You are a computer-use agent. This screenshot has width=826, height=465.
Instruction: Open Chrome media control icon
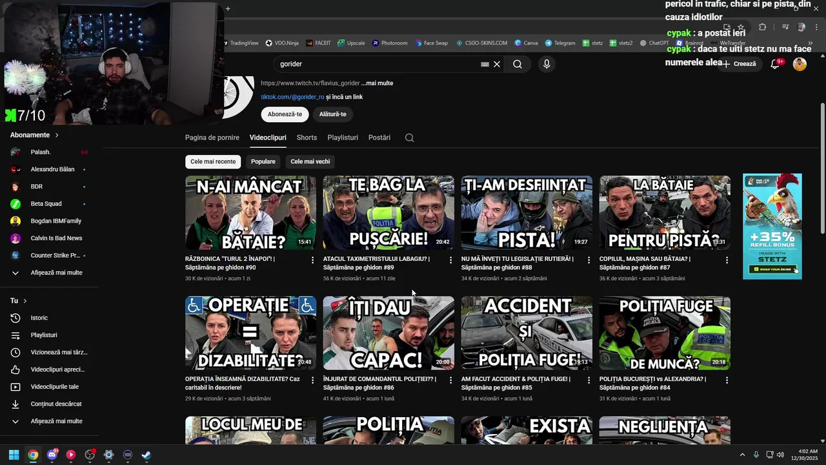pos(785,27)
